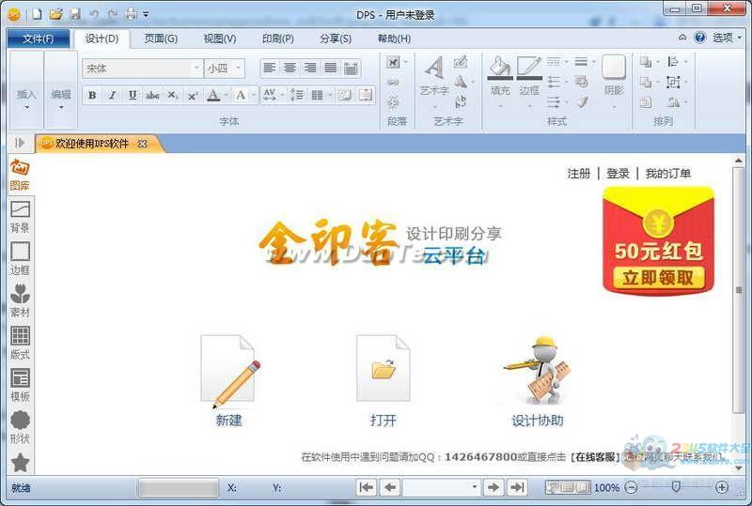Go to the previous page arrow
The image size is (752, 506).
390,487
